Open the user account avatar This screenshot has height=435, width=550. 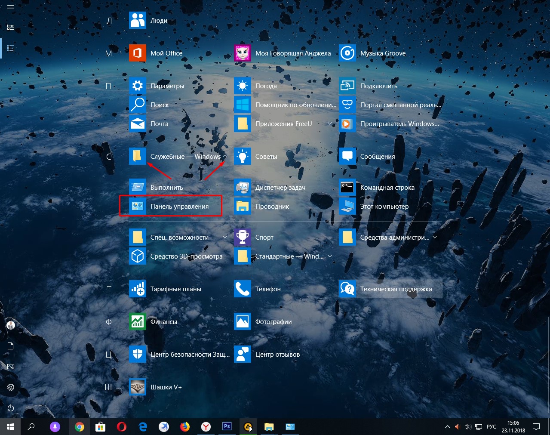[x=11, y=325]
